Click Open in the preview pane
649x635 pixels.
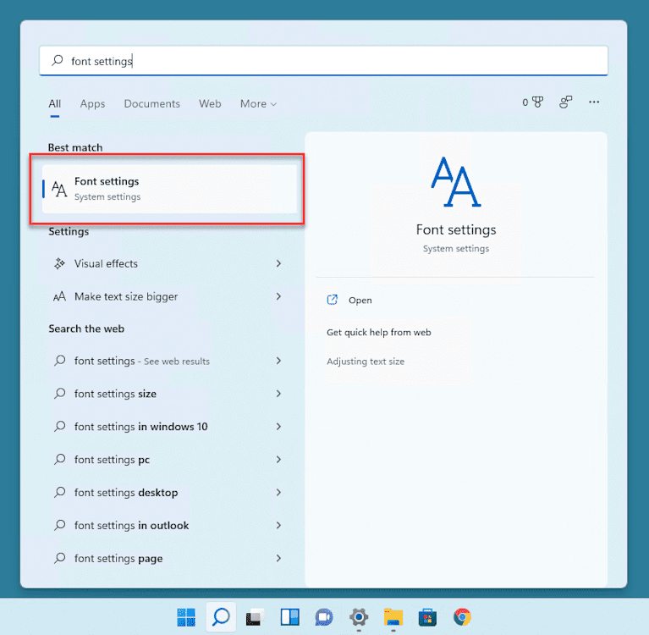[360, 300]
